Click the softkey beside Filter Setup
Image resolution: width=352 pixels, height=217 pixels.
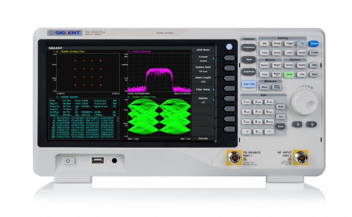229,89
